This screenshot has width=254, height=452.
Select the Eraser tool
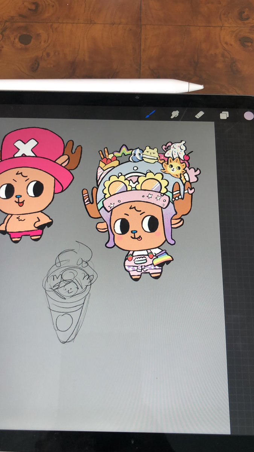click(x=200, y=114)
